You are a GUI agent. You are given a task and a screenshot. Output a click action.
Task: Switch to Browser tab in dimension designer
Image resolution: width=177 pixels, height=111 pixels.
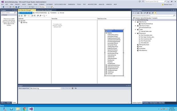click(x=61, y=13)
